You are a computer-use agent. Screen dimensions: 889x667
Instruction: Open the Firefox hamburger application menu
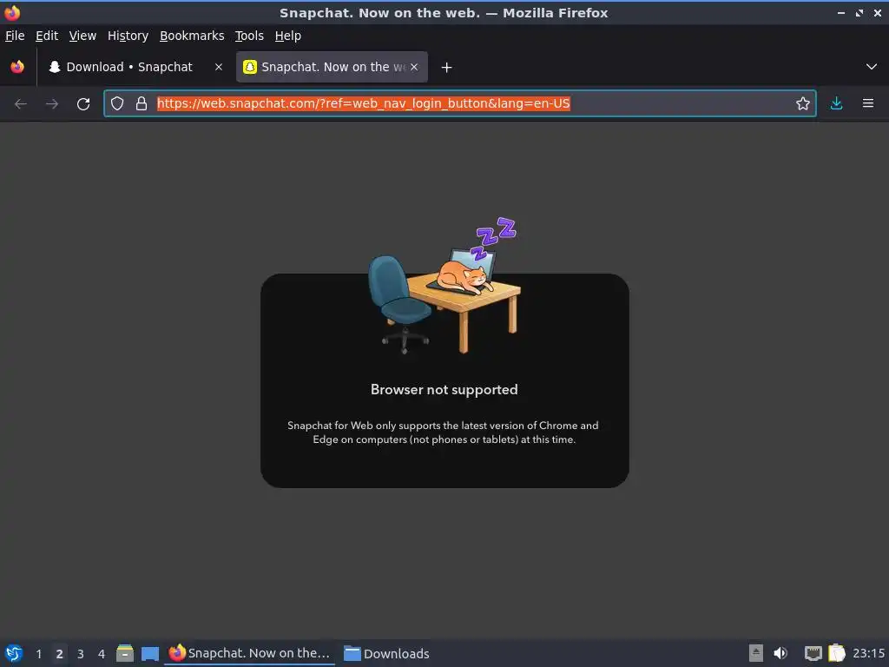click(868, 103)
